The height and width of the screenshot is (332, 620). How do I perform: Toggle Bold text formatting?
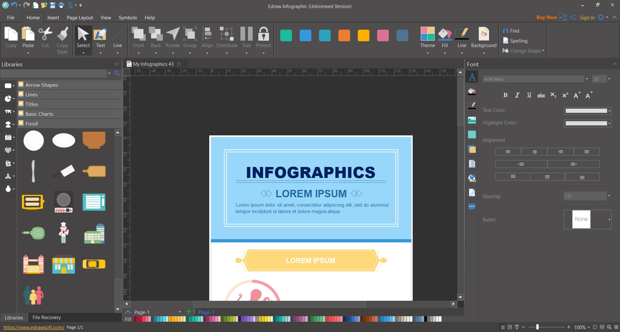tap(505, 95)
